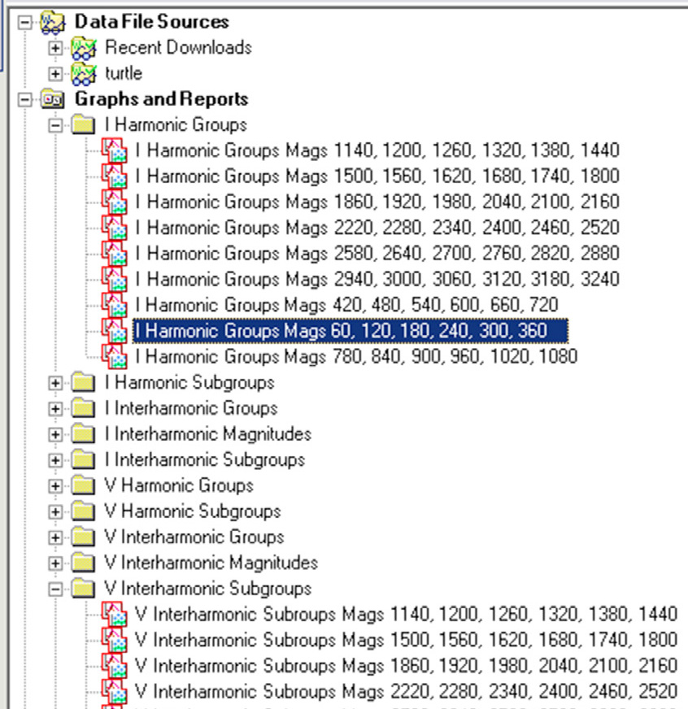688x709 pixels.
Task: Click the open folder icon beside I Harmonic Groups
Action: click(82, 125)
